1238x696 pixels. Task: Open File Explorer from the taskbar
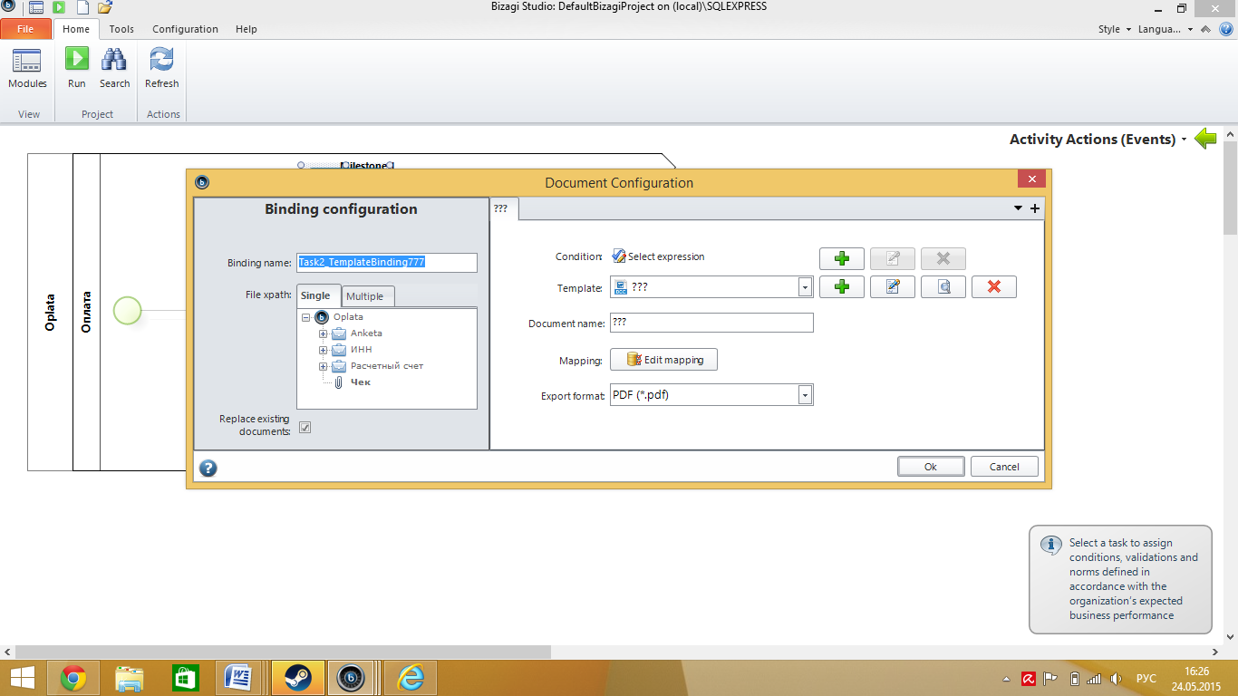[130, 678]
